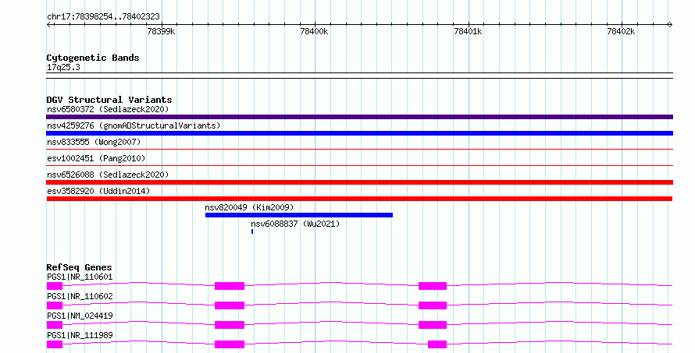Click the thin red esv1002451 variant line
Viewport: 695px width, 353px height.
coord(359,166)
